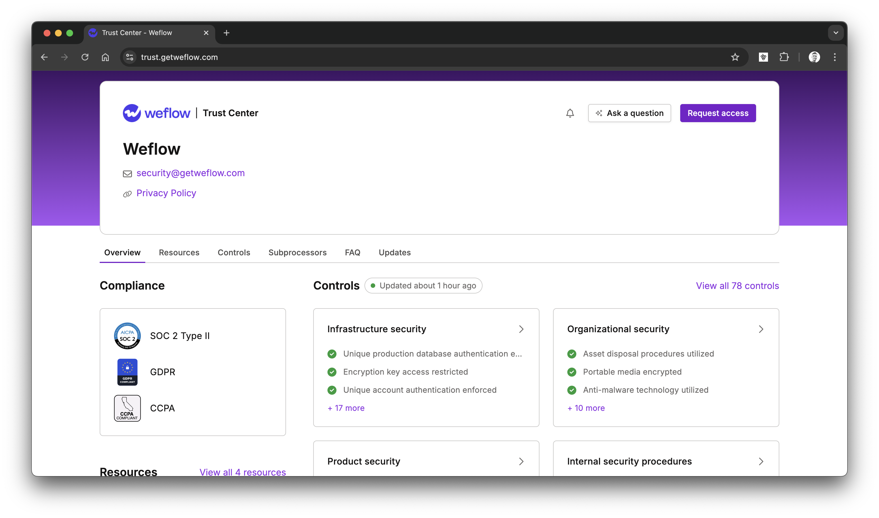Click green check beside Encryption key access restricted
The image size is (879, 518).
[x=332, y=372]
